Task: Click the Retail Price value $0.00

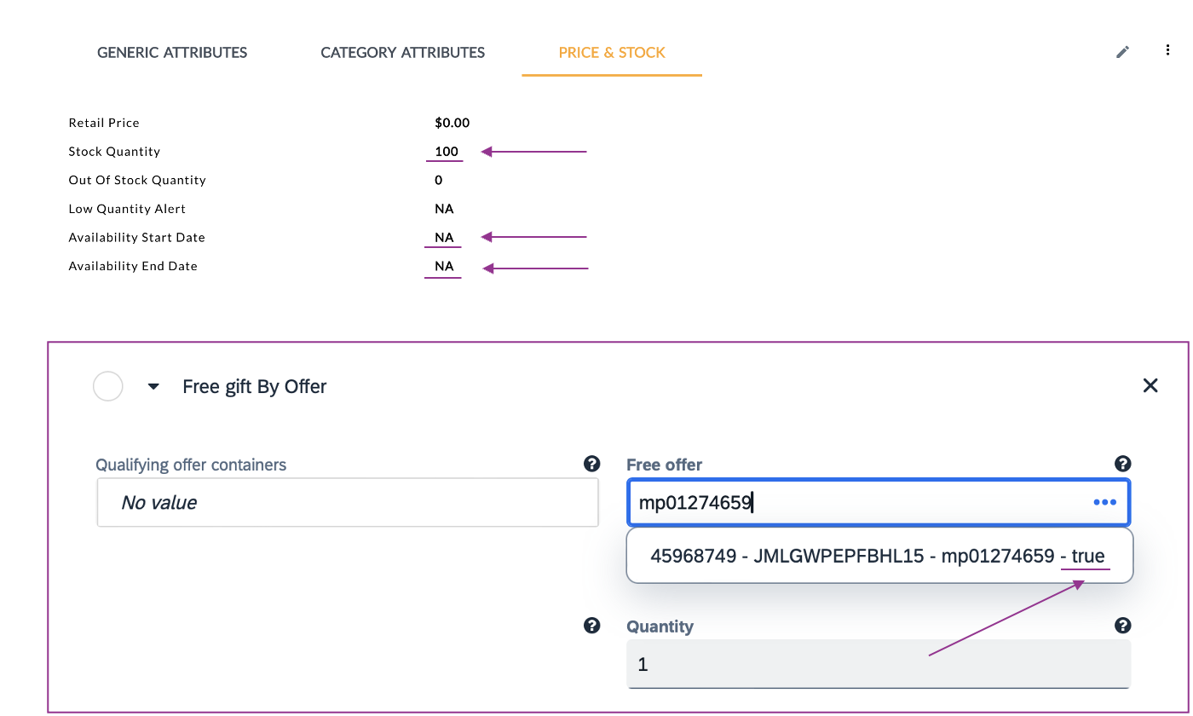Action: coord(452,123)
